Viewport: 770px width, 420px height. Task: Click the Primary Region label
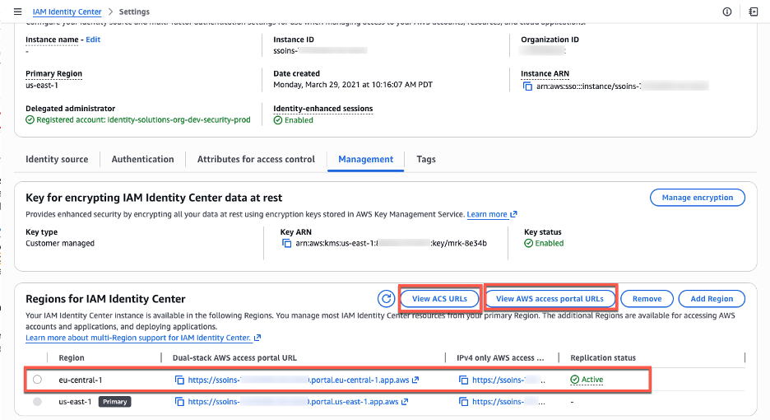coord(54,74)
